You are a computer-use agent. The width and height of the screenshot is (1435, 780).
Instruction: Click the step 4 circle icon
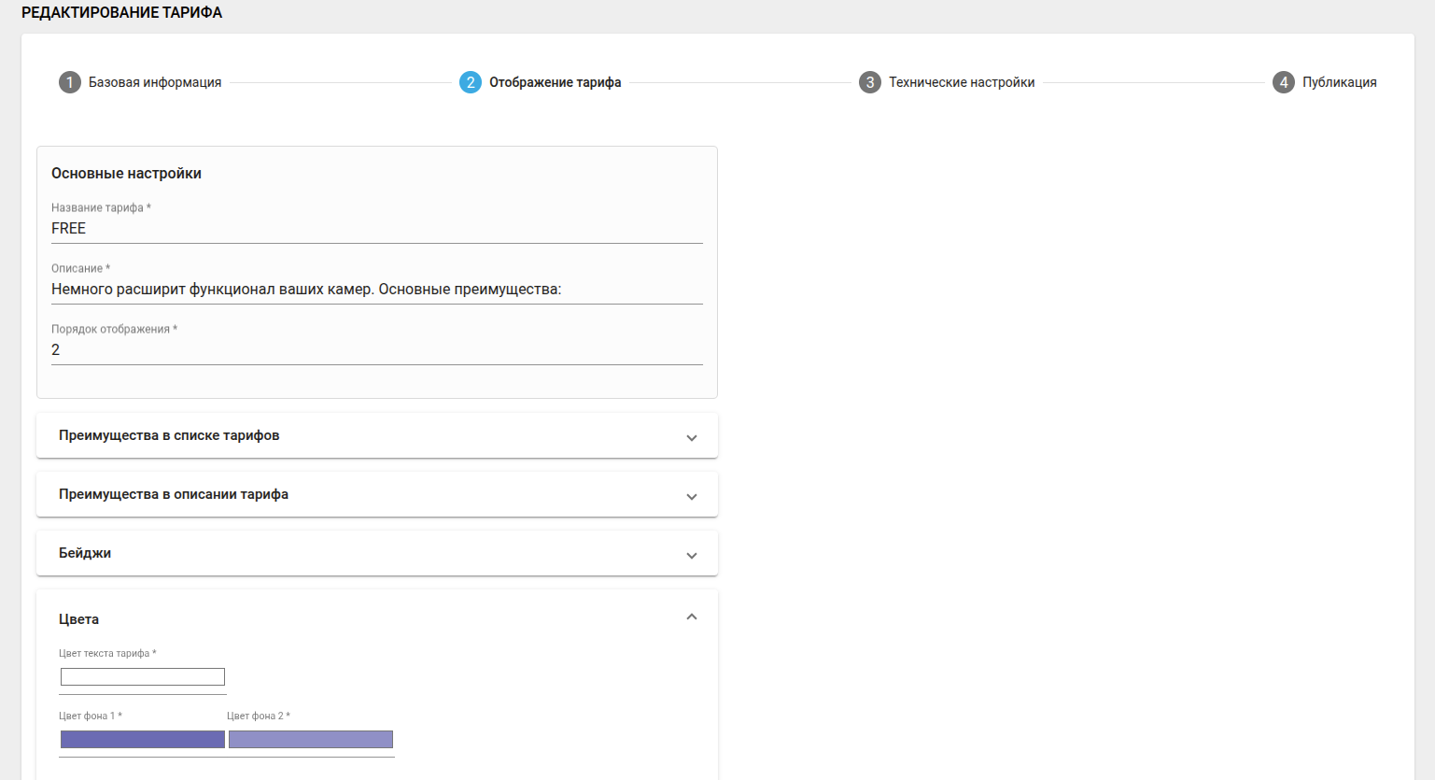pyautogui.click(x=1284, y=82)
